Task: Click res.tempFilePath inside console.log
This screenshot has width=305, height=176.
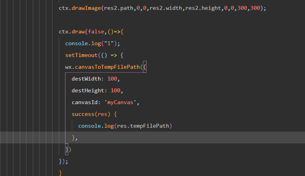Action: (x=143, y=126)
